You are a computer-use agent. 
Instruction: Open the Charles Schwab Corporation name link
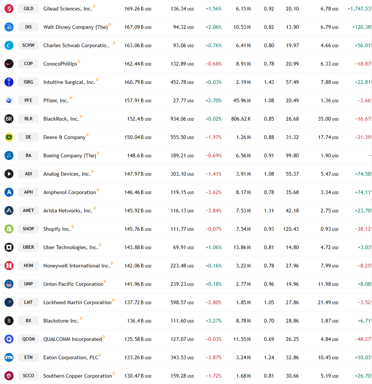pos(77,46)
